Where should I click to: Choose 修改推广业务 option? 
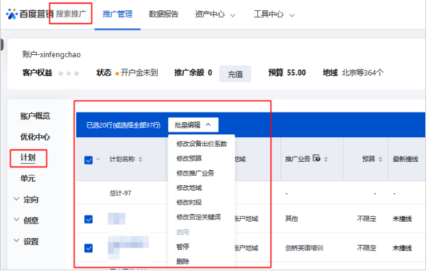tap(195, 174)
